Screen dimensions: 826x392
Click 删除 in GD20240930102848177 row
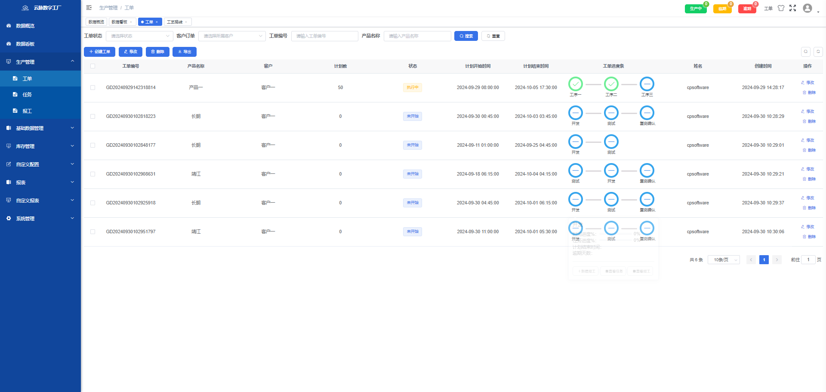point(809,150)
